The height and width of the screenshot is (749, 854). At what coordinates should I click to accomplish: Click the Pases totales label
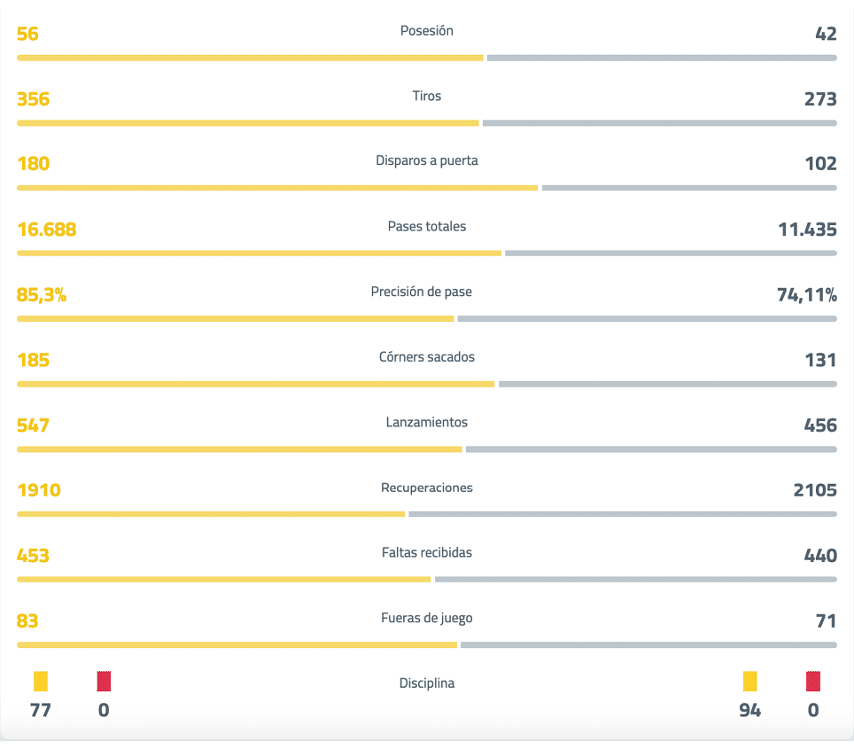click(427, 227)
